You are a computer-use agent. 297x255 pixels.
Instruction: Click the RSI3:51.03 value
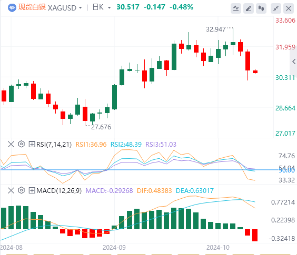coord(161,145)
